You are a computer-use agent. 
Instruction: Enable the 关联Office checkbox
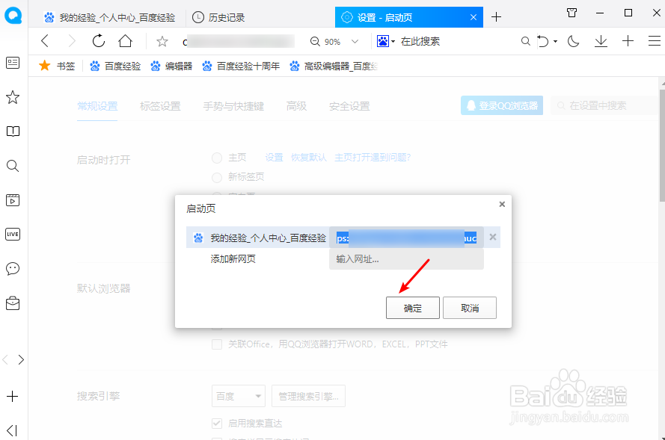click(217, 344)
